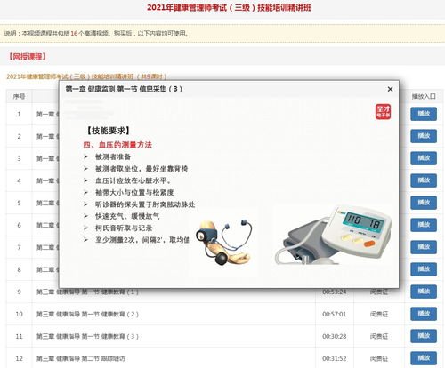Click duration 00:30:28
The height and width of the screenshot is (368, 445).
[x=335, y=336]
